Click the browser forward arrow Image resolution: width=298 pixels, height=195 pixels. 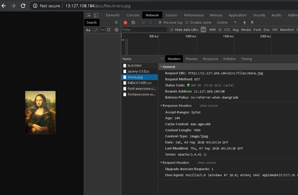(13, 6)
